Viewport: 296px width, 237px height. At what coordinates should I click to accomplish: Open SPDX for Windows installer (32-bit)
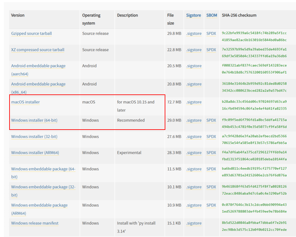click(211, 137)
